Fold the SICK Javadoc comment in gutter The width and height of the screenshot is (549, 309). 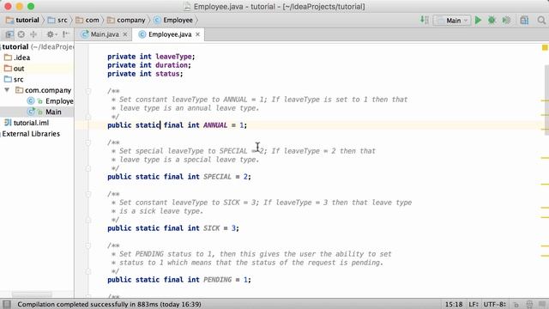click(x=87, y=194)
